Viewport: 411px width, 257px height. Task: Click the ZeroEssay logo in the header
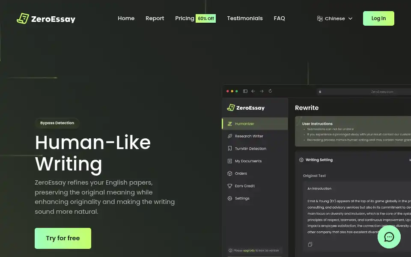(x=46, y=18)
